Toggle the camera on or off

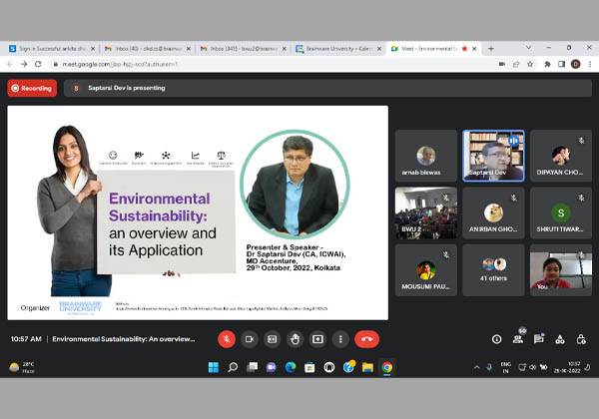pyautogui.click(x=250, y=339)
